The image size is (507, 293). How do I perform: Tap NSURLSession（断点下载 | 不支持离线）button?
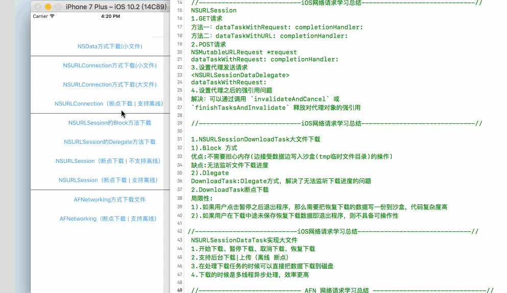click(x=108, y=161)
